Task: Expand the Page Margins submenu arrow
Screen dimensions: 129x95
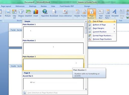Action: tap(114, 28)
